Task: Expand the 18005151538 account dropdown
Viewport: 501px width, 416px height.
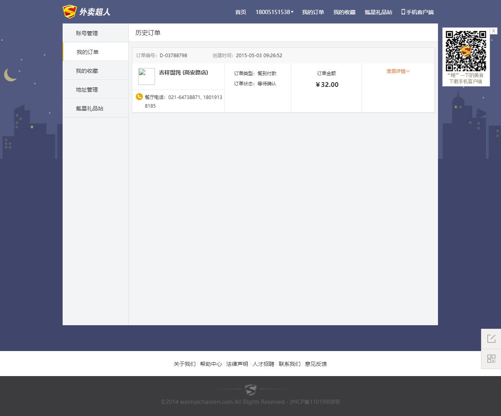Action: (x=274, y=12)
